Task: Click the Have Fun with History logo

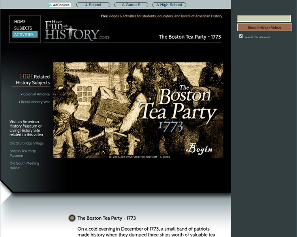Action: point(77,30)
